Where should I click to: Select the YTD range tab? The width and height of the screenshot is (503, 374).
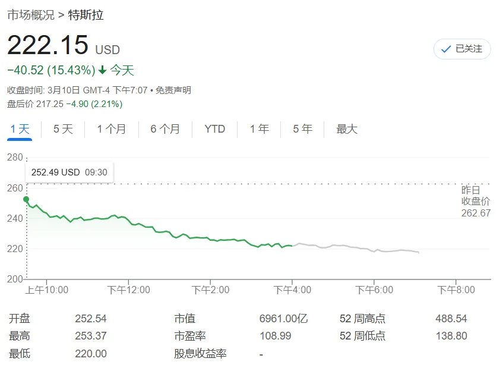(x=214, y=129)
